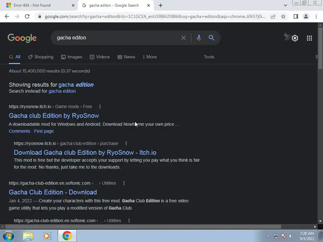
Task: Open the Comments sitelink
Action: coord(19,131)
